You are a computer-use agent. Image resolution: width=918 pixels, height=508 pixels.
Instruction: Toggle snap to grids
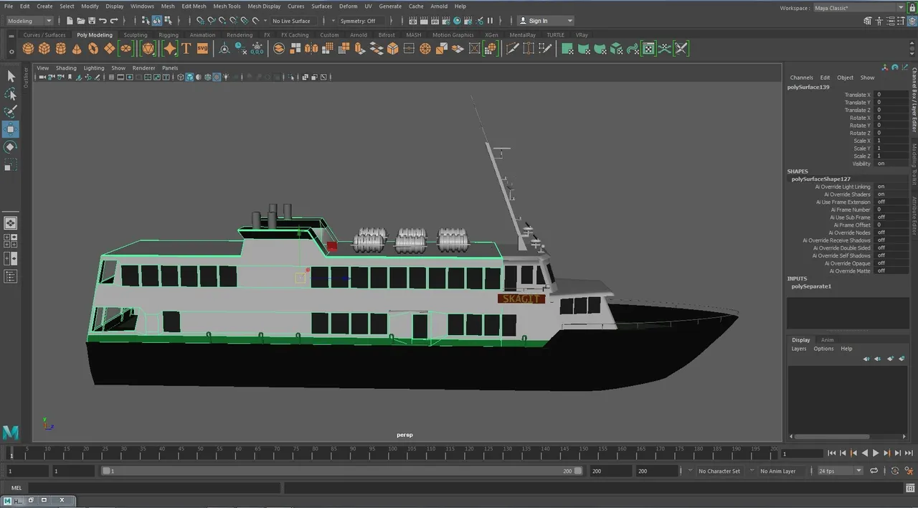(x=200, y=21)
